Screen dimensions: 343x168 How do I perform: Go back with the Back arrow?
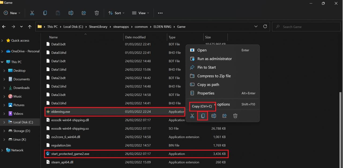coord(4,27)
